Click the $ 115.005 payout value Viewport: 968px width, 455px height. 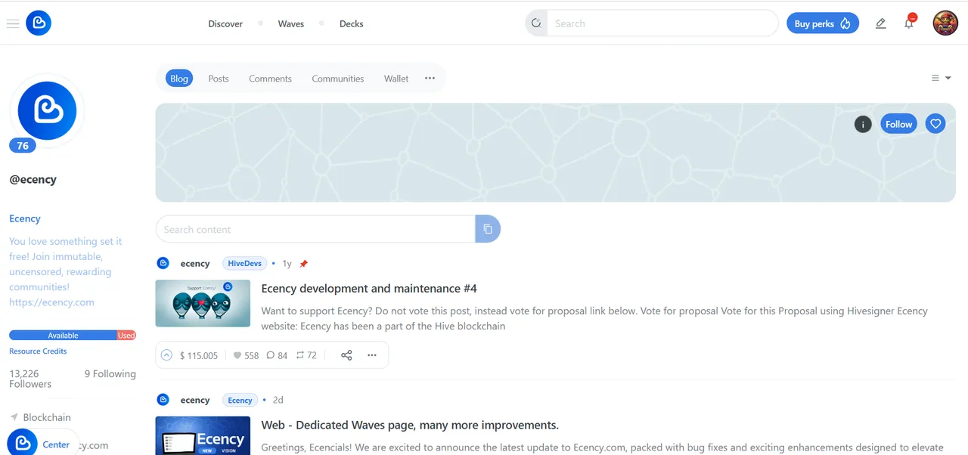[x=199, y=355]
